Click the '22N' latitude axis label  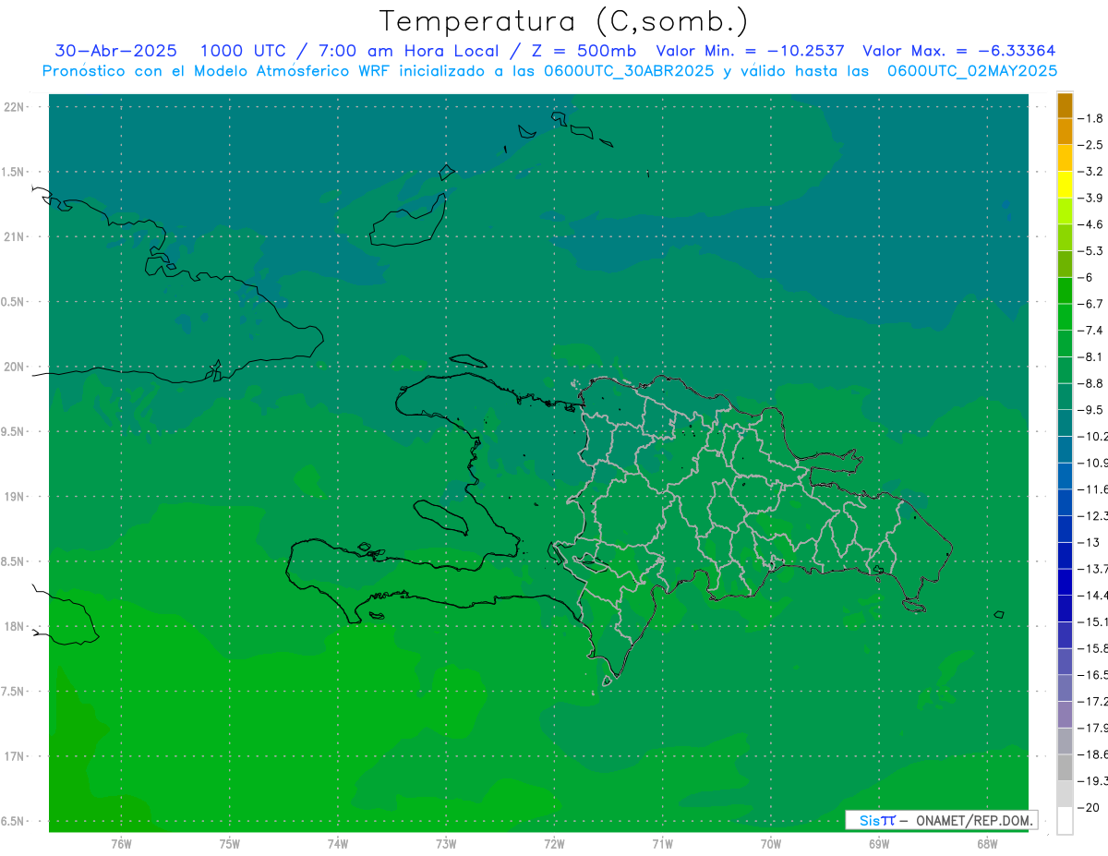coord(15,106)
